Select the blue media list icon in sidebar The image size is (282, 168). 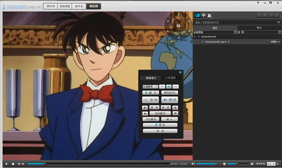click(x=197, y=15)
